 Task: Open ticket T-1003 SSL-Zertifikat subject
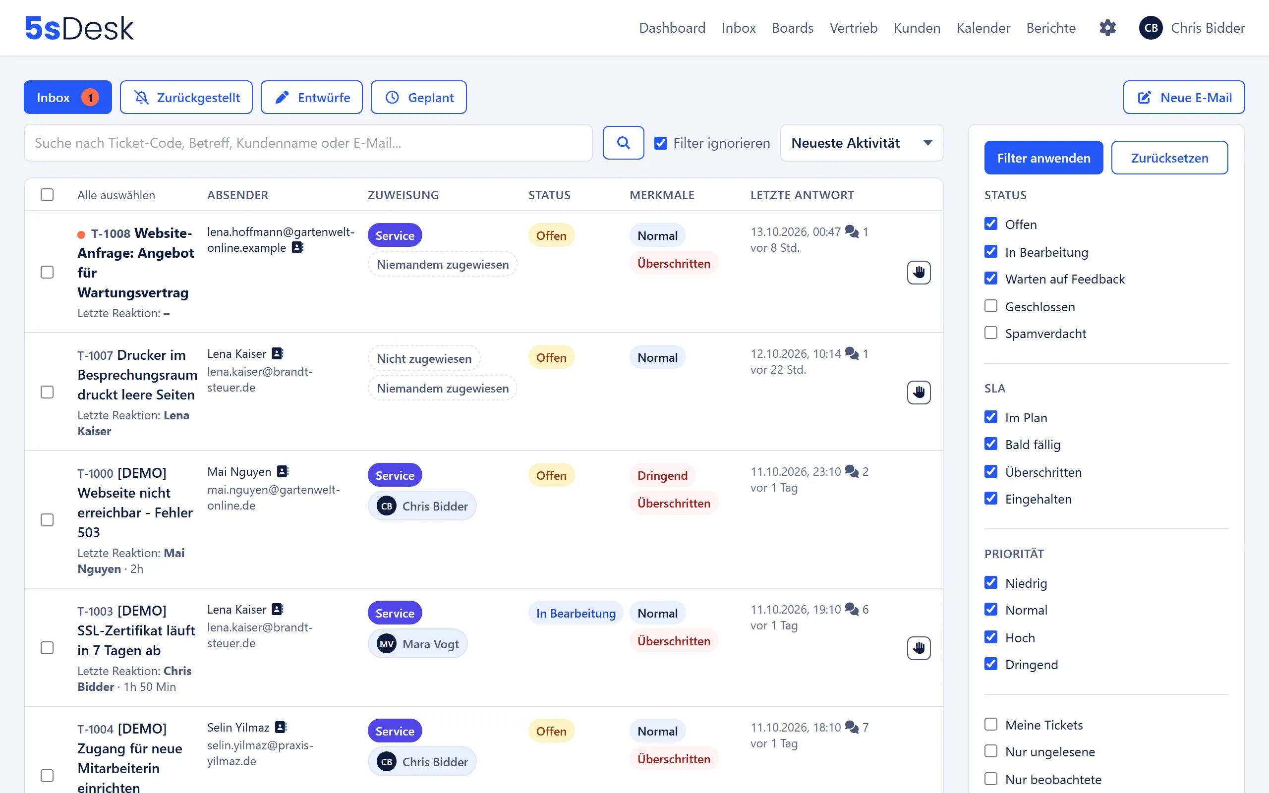[136, 630]
